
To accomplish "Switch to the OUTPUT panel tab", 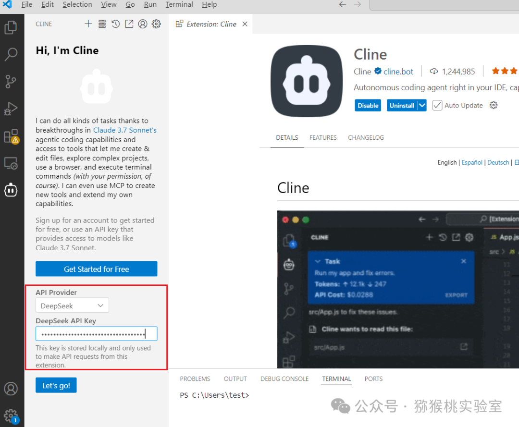I will point(235,378).
